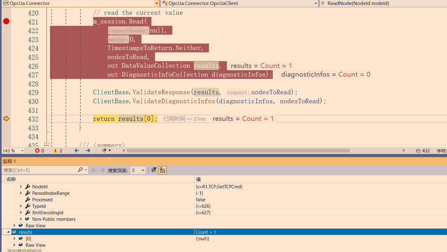
Task: Toggle the breakpoint dot on line 421
Action: tap(6, 21)
